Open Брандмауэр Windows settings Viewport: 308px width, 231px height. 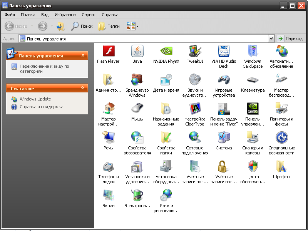coord(137,85)
